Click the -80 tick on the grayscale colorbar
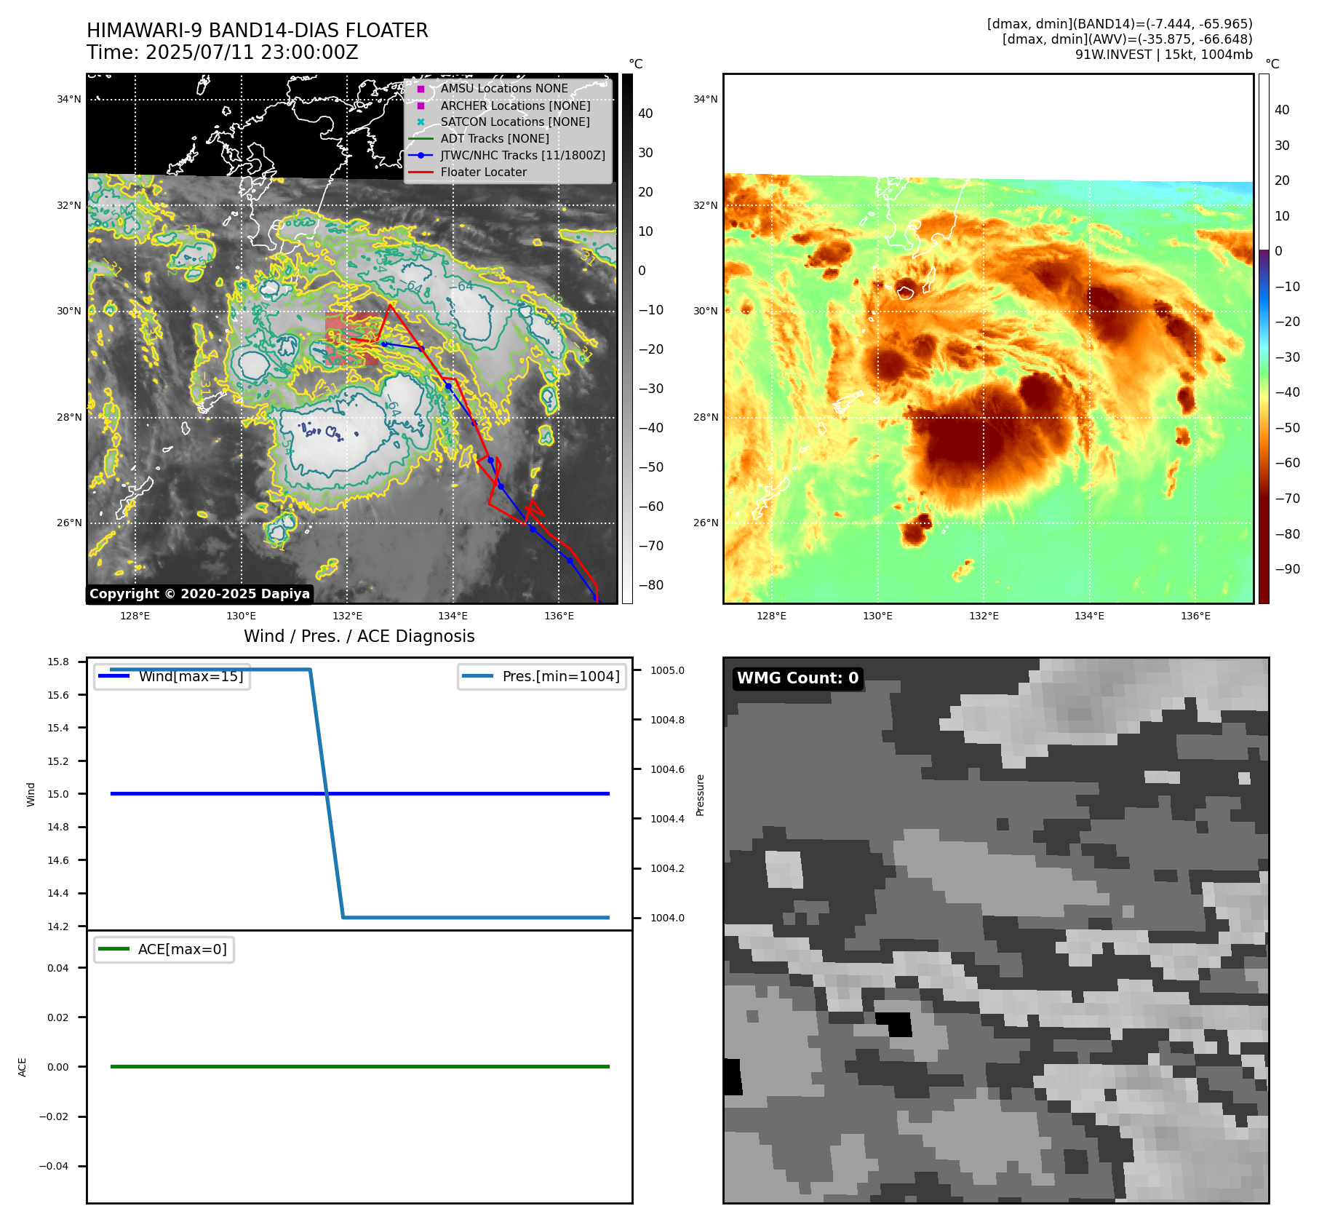1319x1230 pixels. [651, 585]
